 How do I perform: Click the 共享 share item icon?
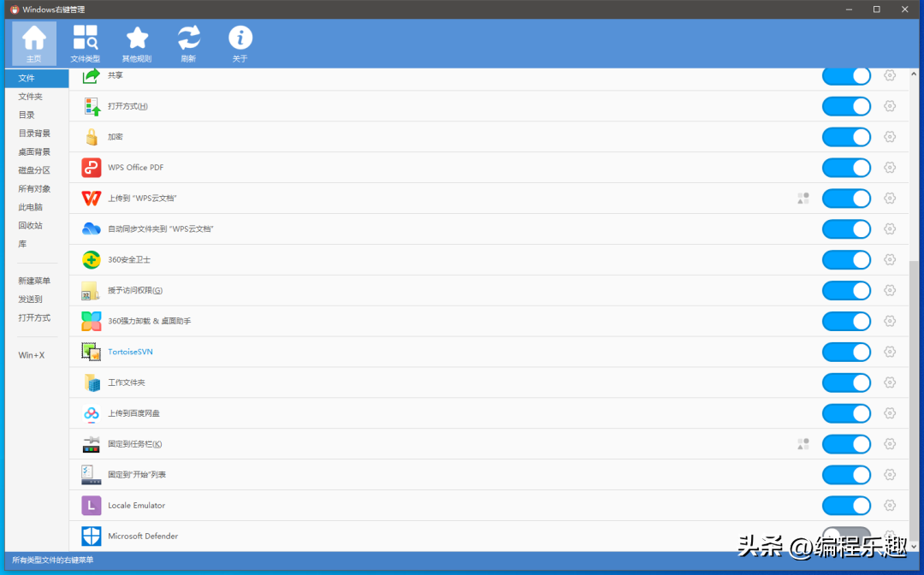pyautogui.click(x=92, y=75)
